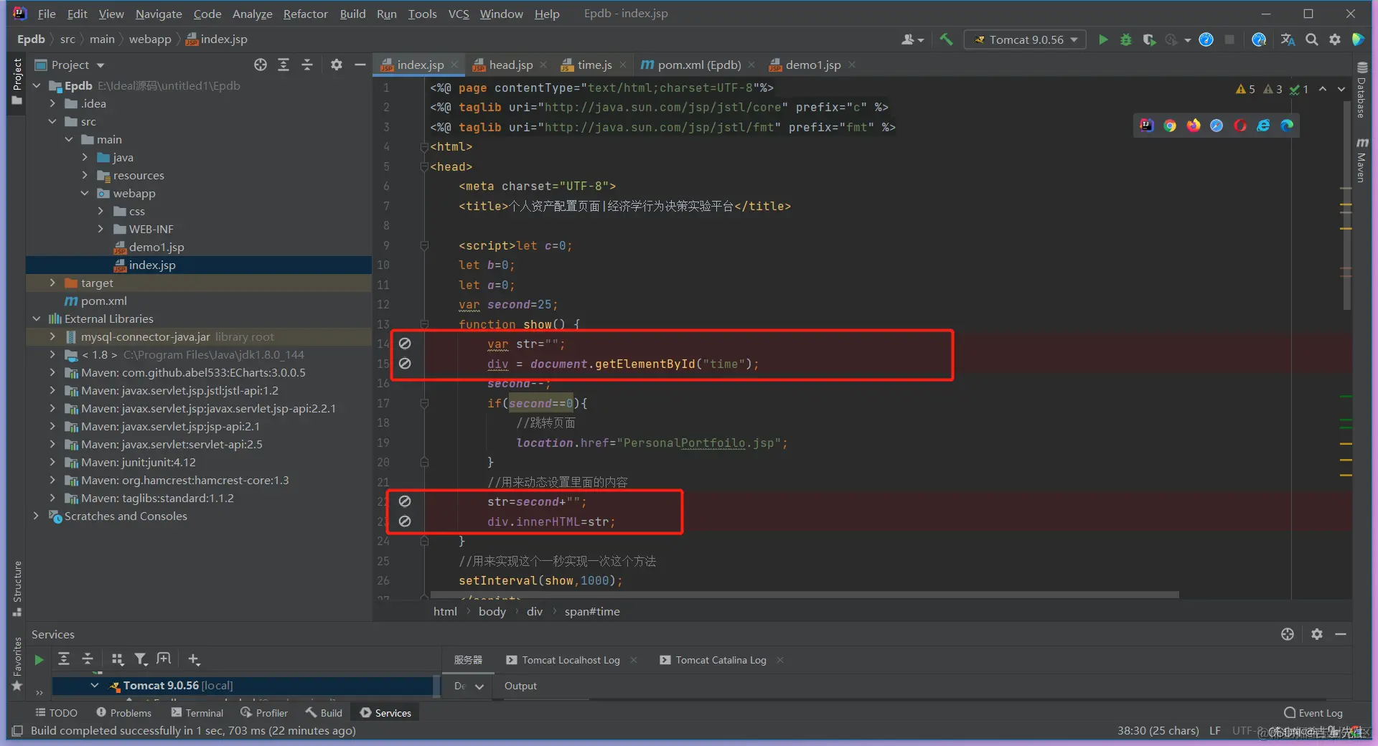Open Project panel options gear
1378x746 pixels.
[x=336, y=65]
